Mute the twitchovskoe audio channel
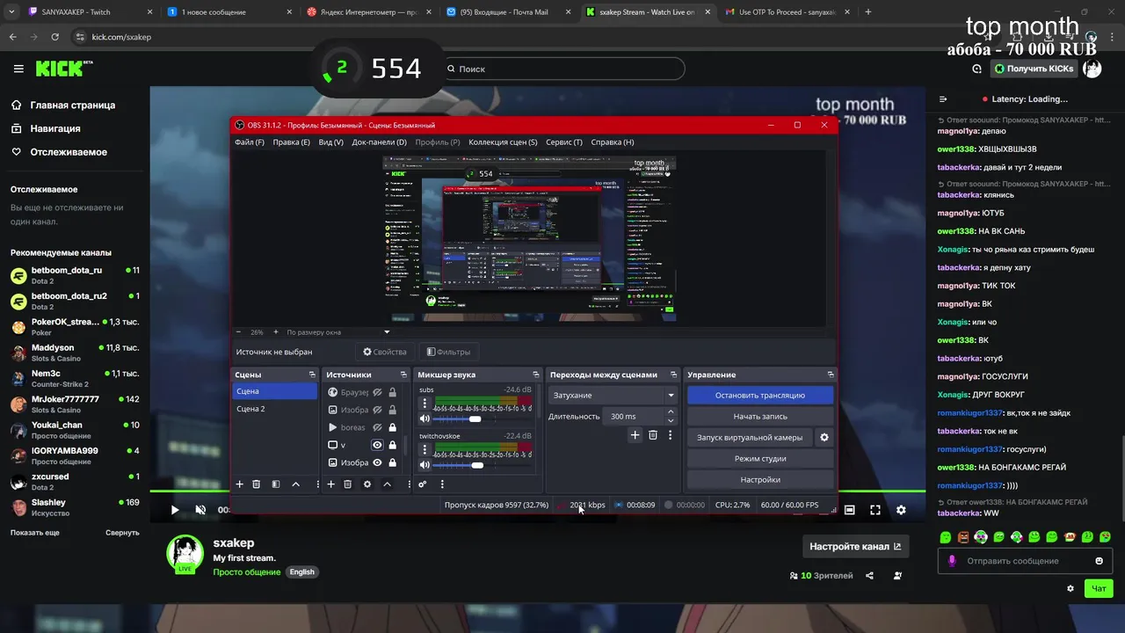The height and width of the screenshot is (633, 1125). [425, 464]
